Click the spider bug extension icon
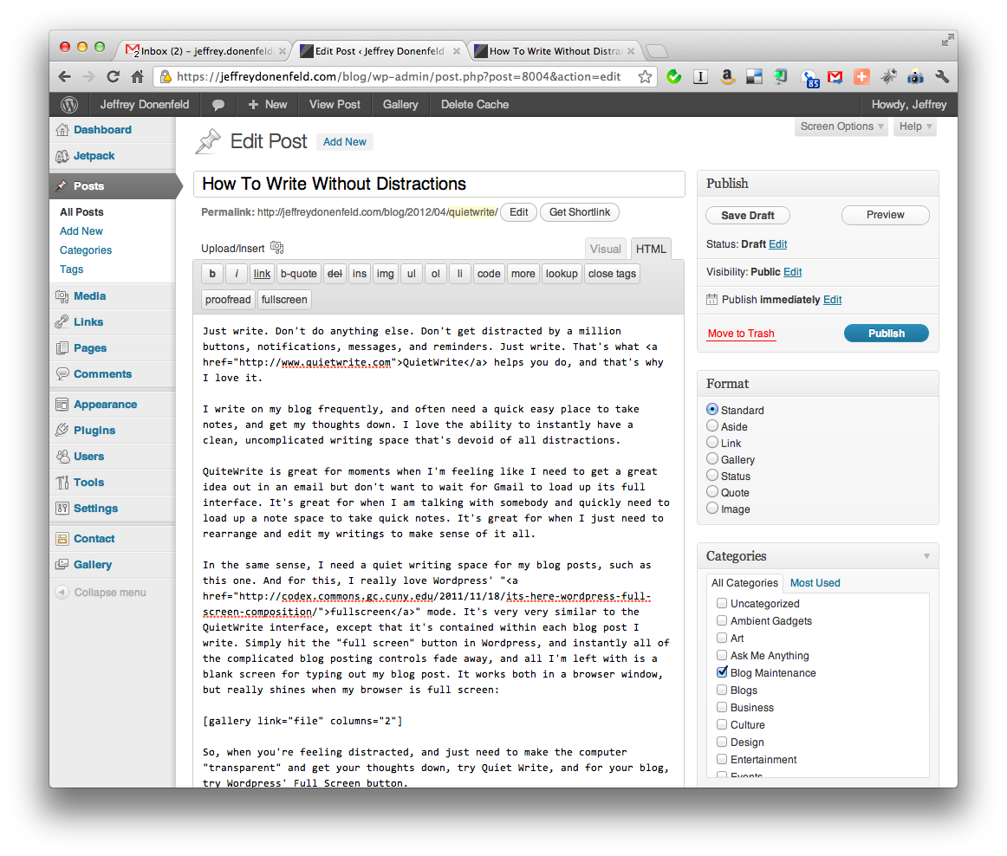The width and height of the screenshot is (1007, 856). [x=888, y=77]
